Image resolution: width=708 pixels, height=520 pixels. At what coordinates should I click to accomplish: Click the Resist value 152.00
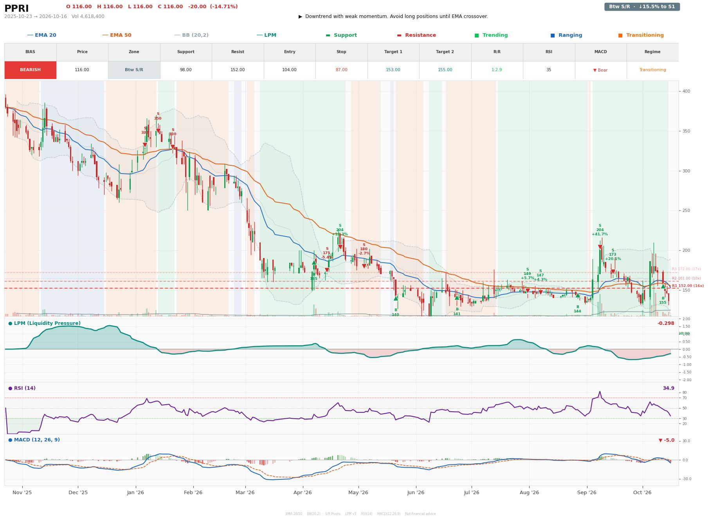point(238,70)
